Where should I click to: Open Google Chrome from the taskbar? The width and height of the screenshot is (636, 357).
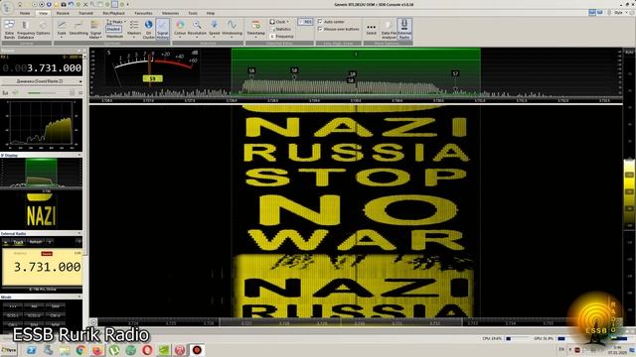pyautogui.click(x=80, y=350)
